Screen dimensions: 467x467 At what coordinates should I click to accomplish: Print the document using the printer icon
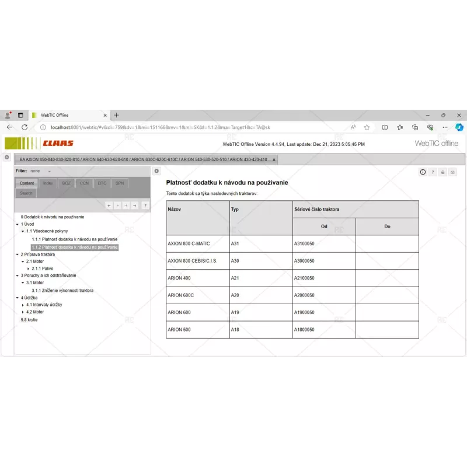click(x=442, y=172)
